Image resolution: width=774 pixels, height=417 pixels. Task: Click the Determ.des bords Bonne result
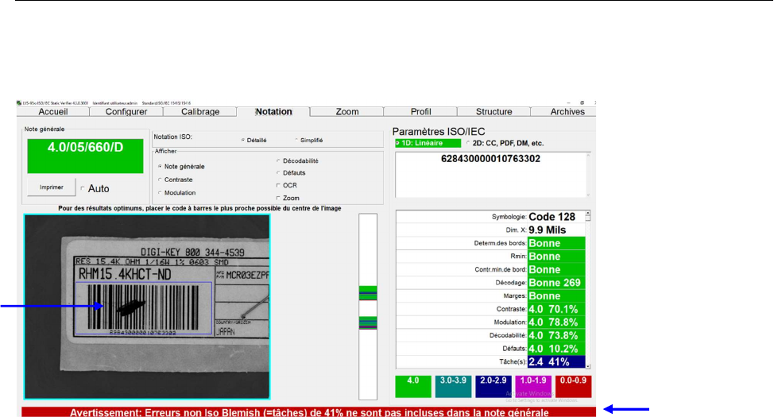click(x=556, y=243)
